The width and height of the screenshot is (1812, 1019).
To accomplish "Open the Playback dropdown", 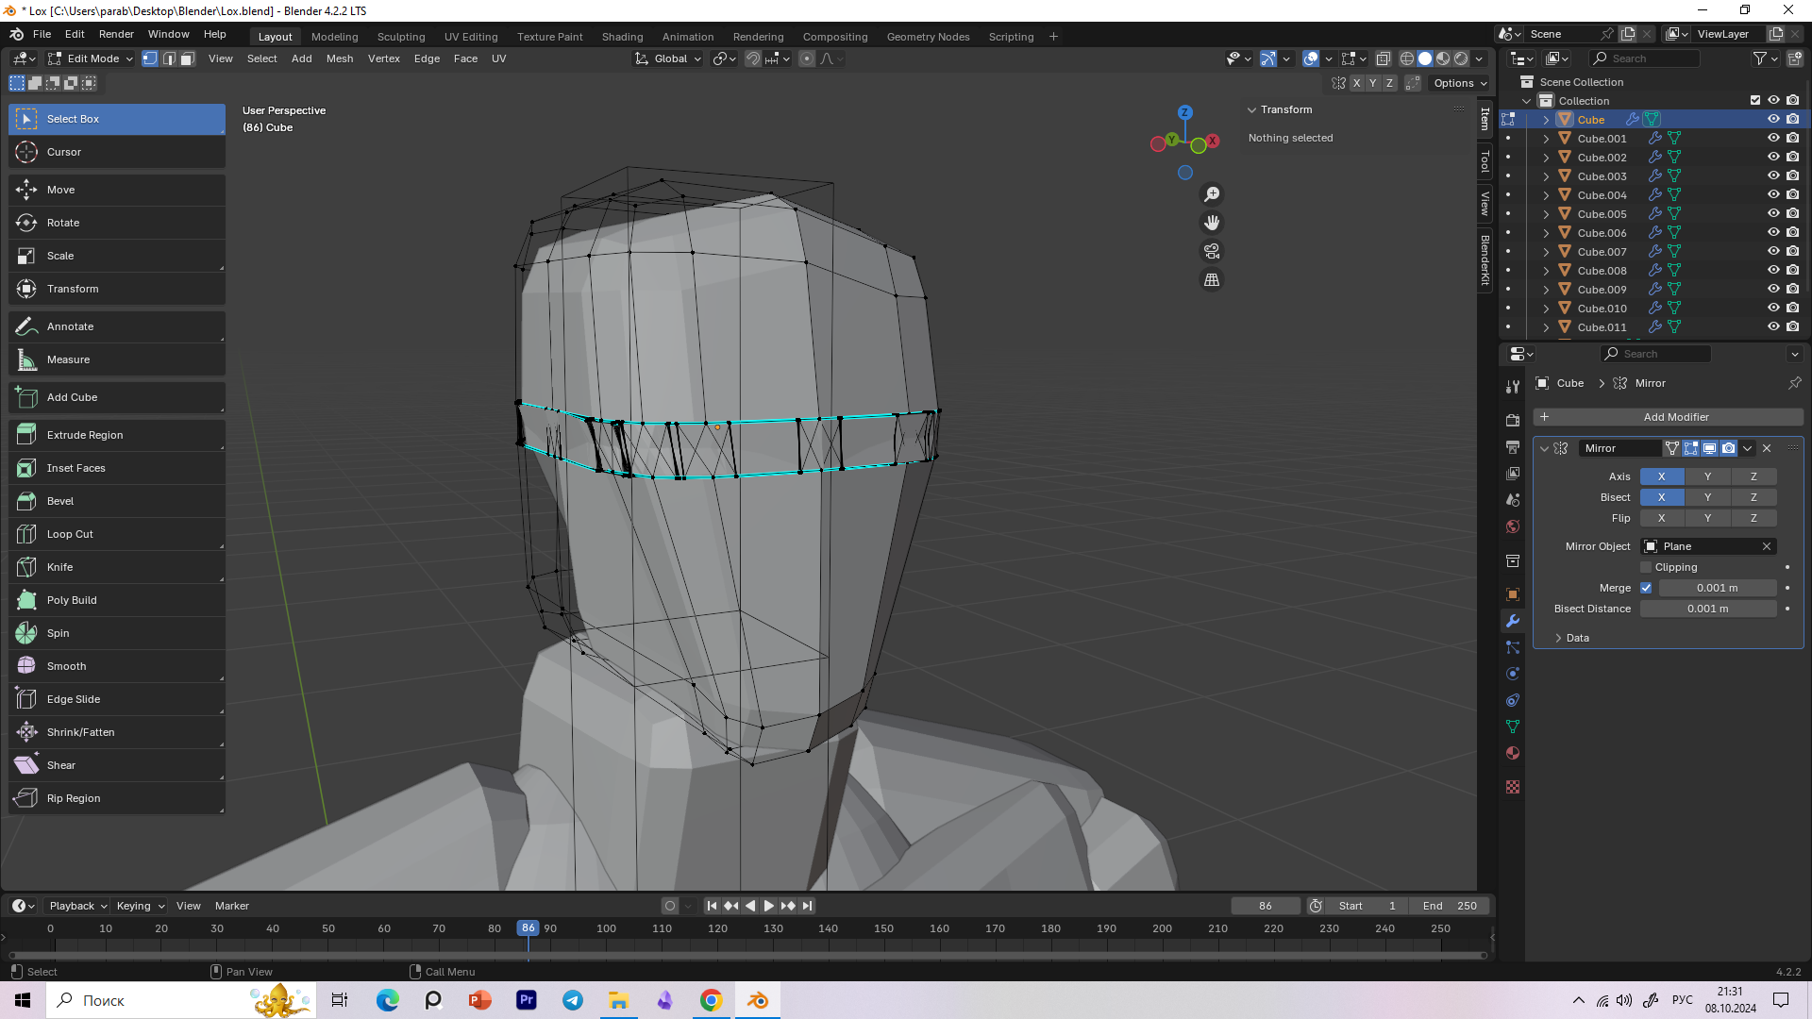I will [77, 906].
